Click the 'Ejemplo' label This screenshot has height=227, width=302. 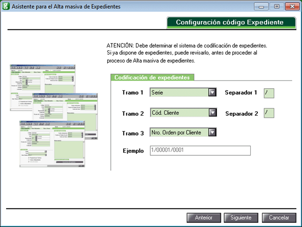point(133,151)
